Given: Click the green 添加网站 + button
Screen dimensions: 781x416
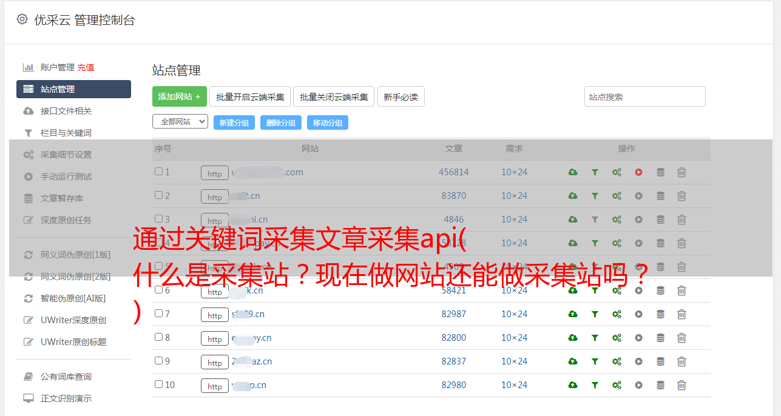Looking at the screenshot, I should pos(179,96).
